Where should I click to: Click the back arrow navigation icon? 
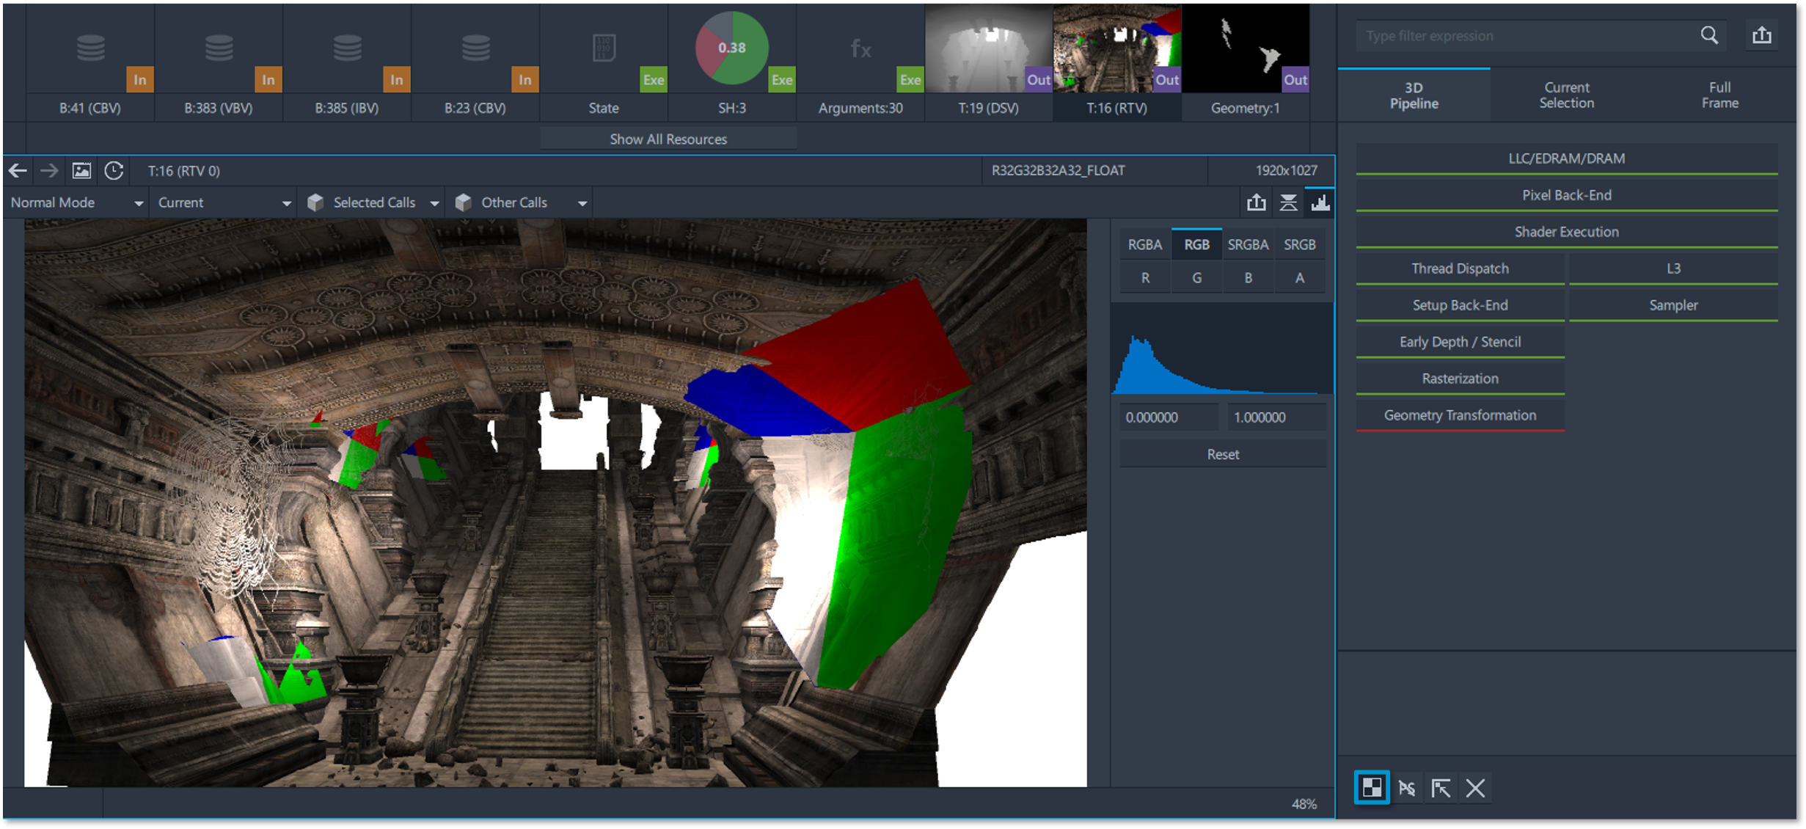(18, 171)
